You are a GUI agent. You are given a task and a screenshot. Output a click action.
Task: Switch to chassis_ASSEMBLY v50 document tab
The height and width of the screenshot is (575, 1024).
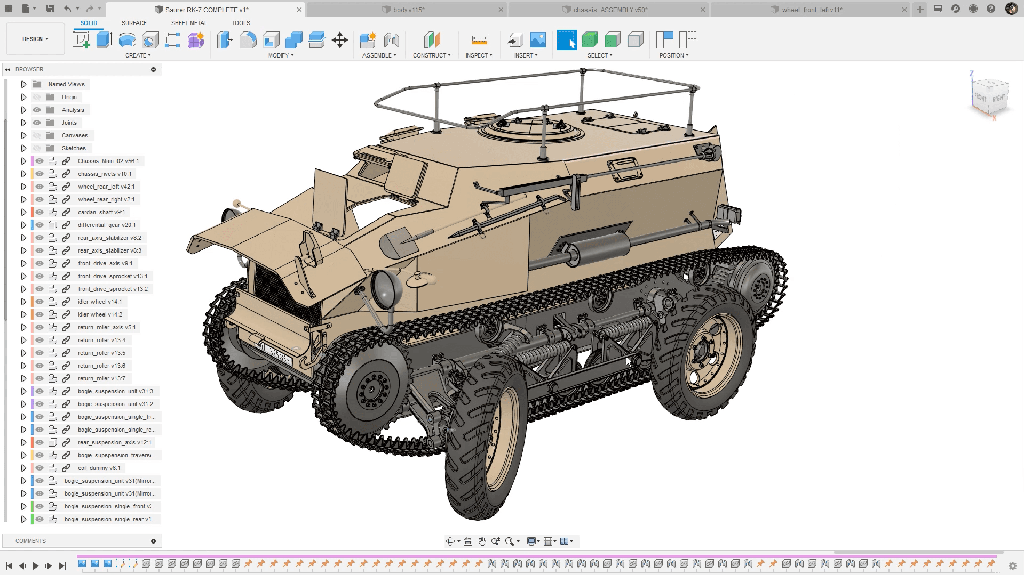[608, 10]
